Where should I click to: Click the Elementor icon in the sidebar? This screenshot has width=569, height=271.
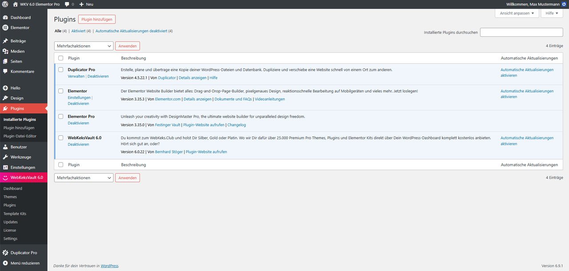(5, 28)
